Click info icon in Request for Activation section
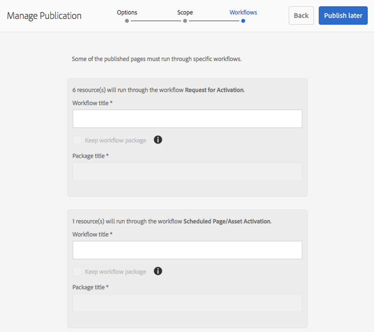This screenshot has height=332, width=374. (158, 140)
